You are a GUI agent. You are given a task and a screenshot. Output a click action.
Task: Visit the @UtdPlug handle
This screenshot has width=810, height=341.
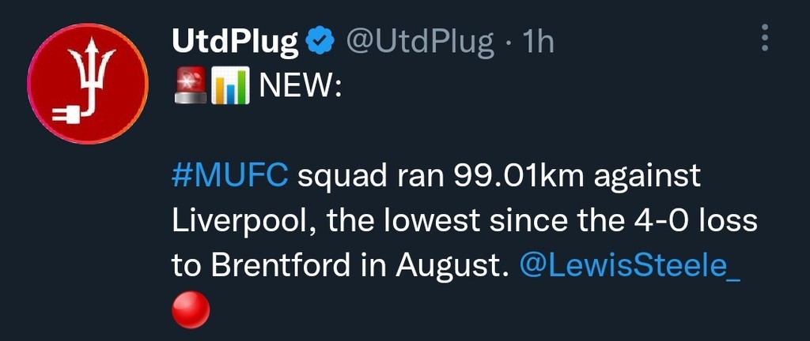point(420,40)
